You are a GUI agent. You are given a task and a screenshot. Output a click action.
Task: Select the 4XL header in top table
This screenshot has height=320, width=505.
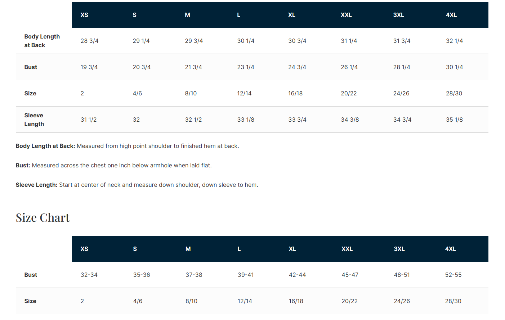(x=451, y=15)
